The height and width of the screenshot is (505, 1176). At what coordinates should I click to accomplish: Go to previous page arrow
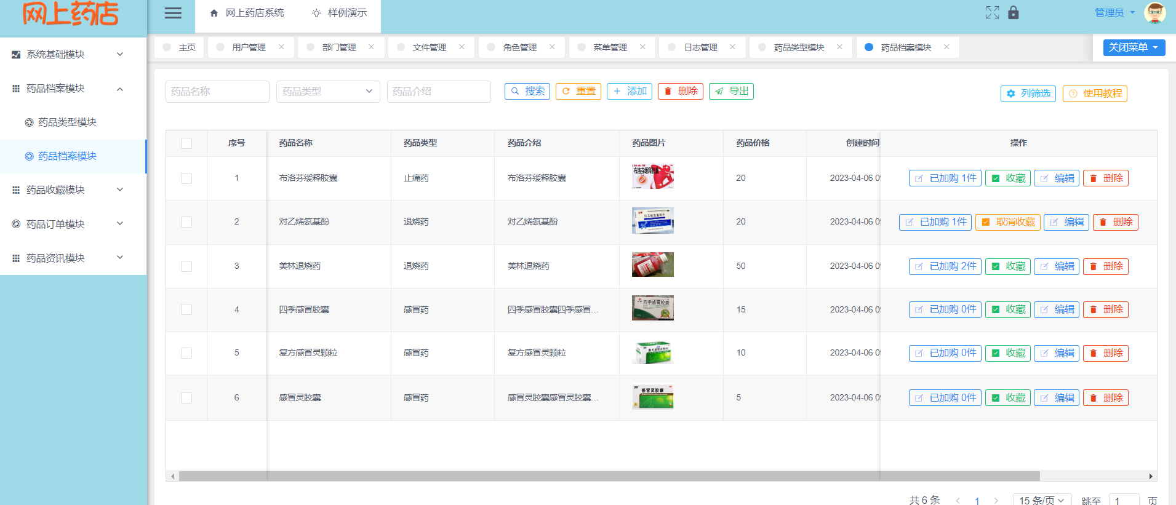pos(958,501)
